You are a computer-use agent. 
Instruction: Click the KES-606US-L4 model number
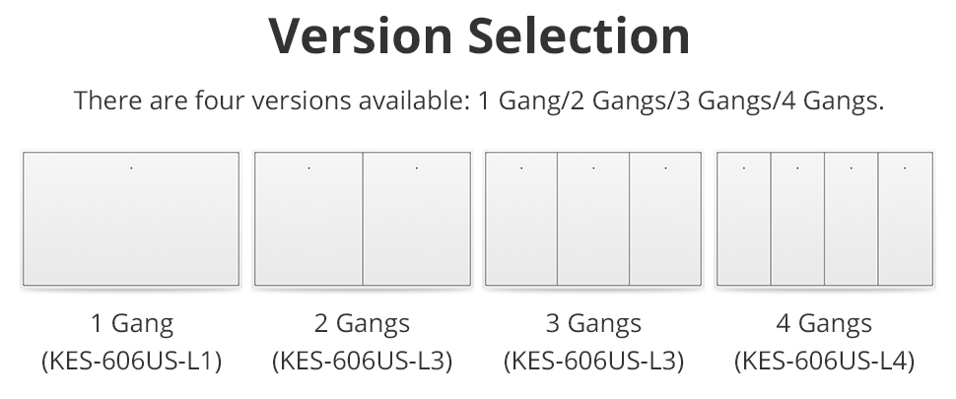824,362
